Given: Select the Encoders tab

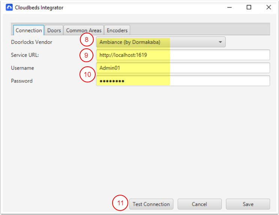Looking at the screenshot, I should 117,30.
